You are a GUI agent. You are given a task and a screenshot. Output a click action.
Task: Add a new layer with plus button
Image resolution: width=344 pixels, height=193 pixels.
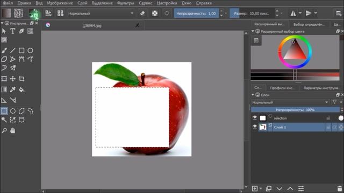click(x=255, y=188)
